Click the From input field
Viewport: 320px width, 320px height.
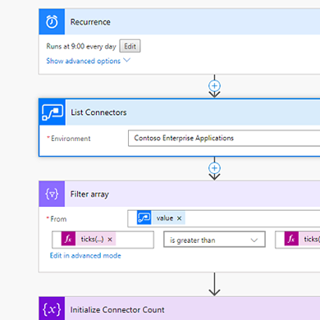[224, 218]
